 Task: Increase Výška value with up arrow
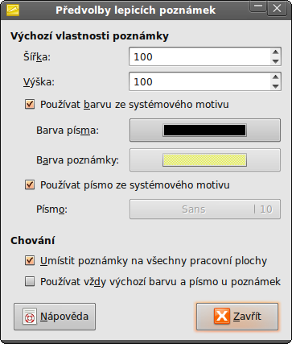275,77
